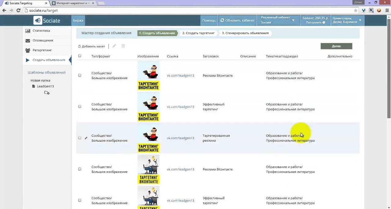Go to step 3. Сгенерировать объявления

pyautogui.click(x=245, y=33)
